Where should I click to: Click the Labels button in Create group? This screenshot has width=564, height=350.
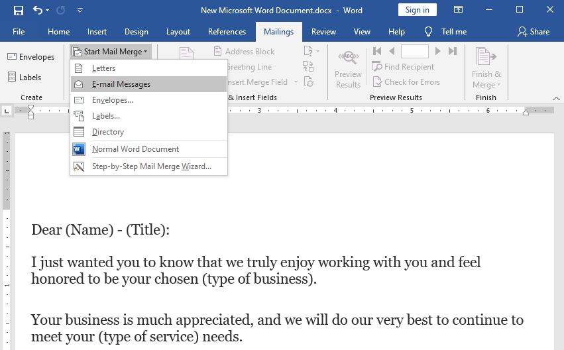(25, 77)
